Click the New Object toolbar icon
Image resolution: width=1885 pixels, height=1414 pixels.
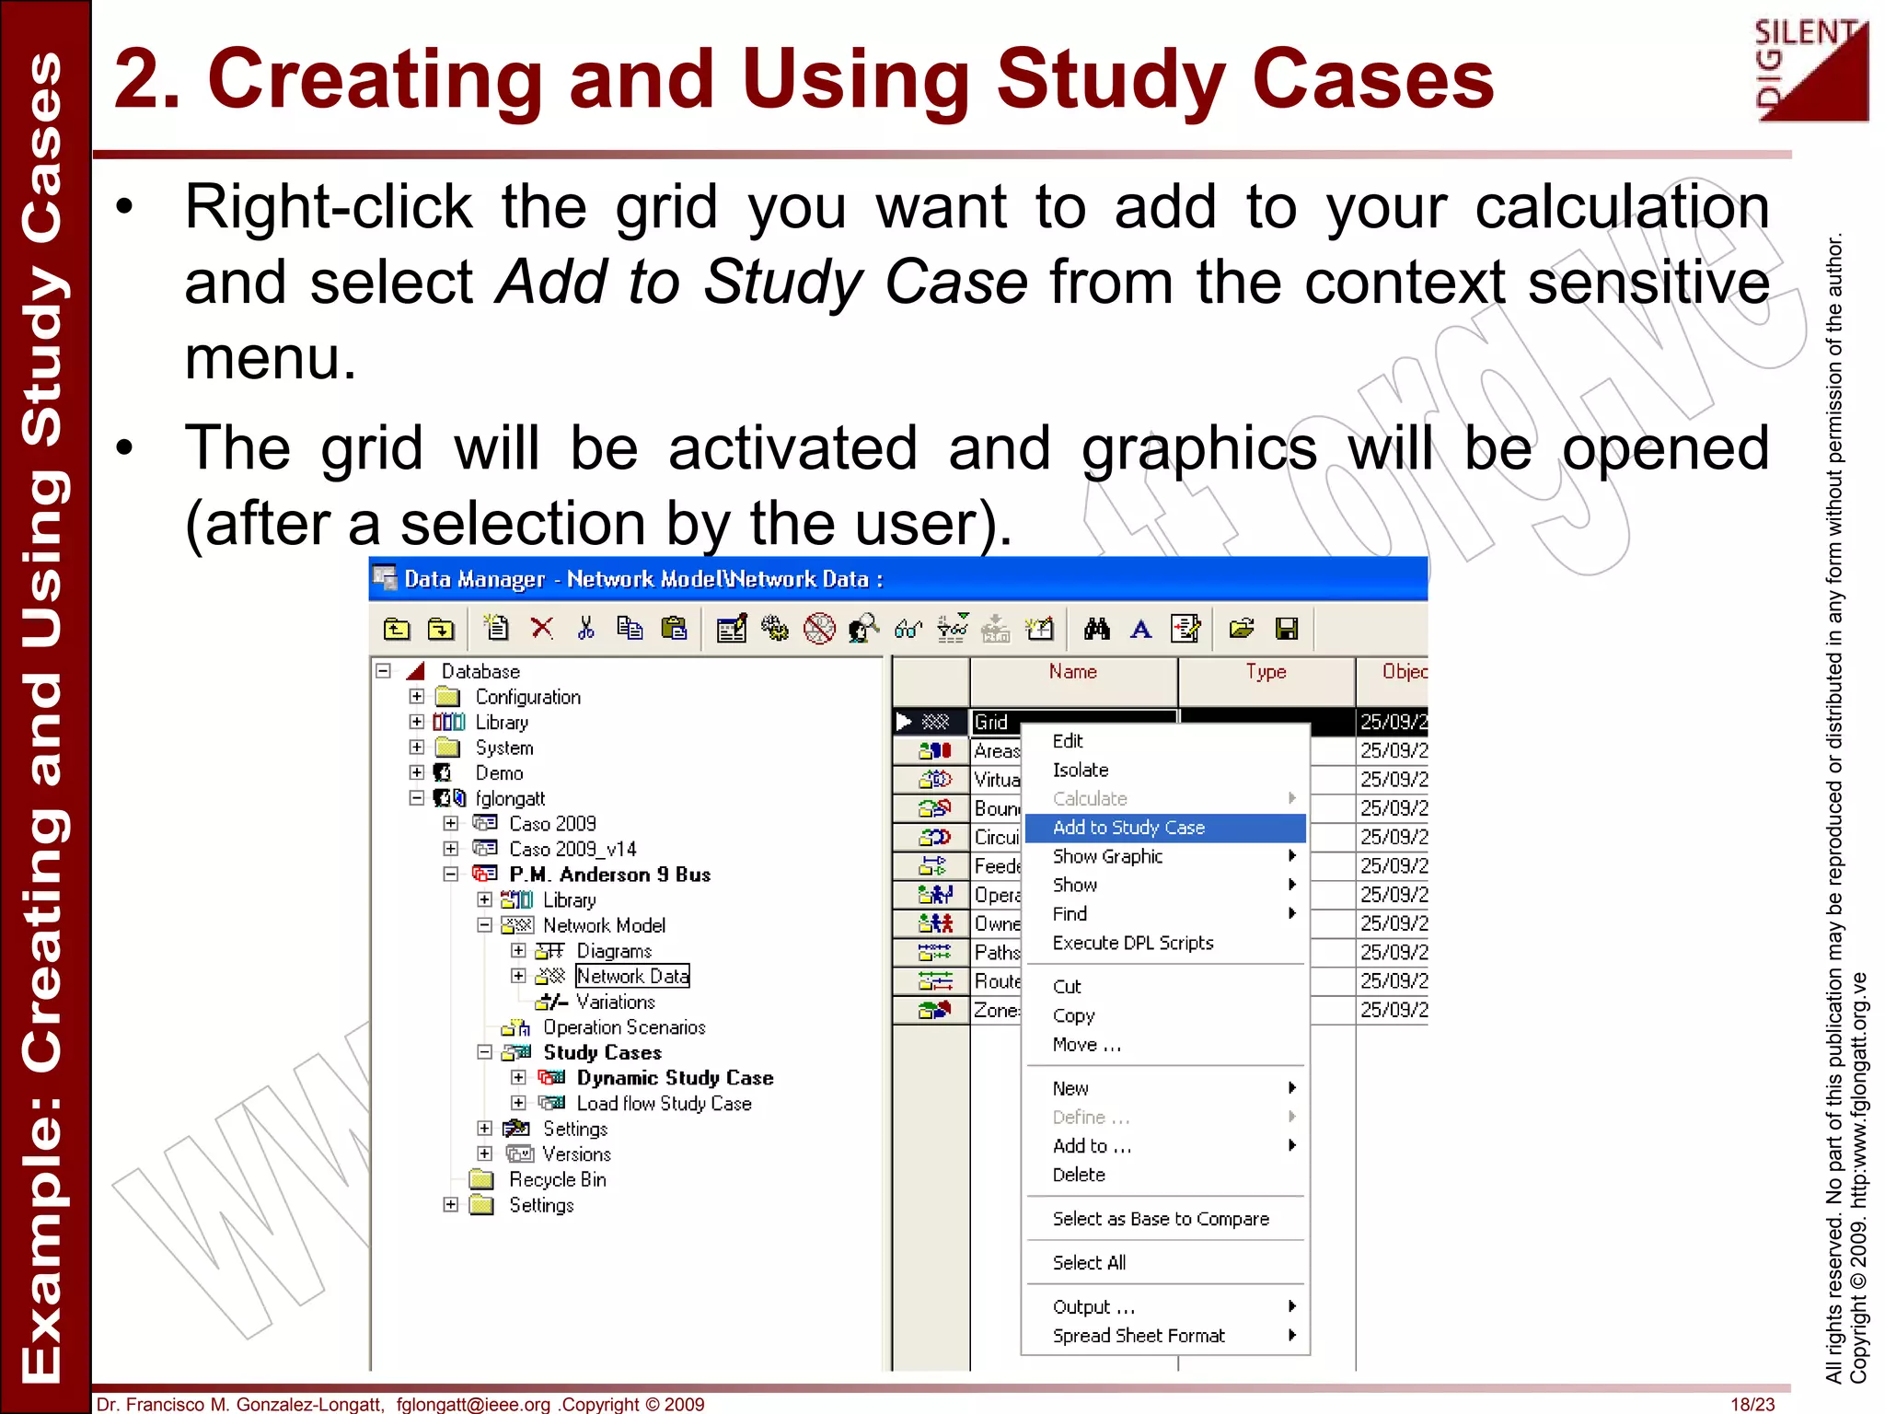pyautogui.click(x=497, y=629)
